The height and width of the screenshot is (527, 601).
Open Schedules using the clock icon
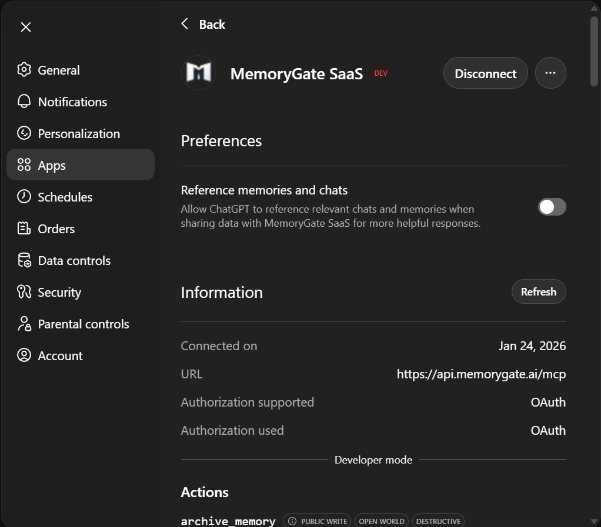tap(24, 197)
